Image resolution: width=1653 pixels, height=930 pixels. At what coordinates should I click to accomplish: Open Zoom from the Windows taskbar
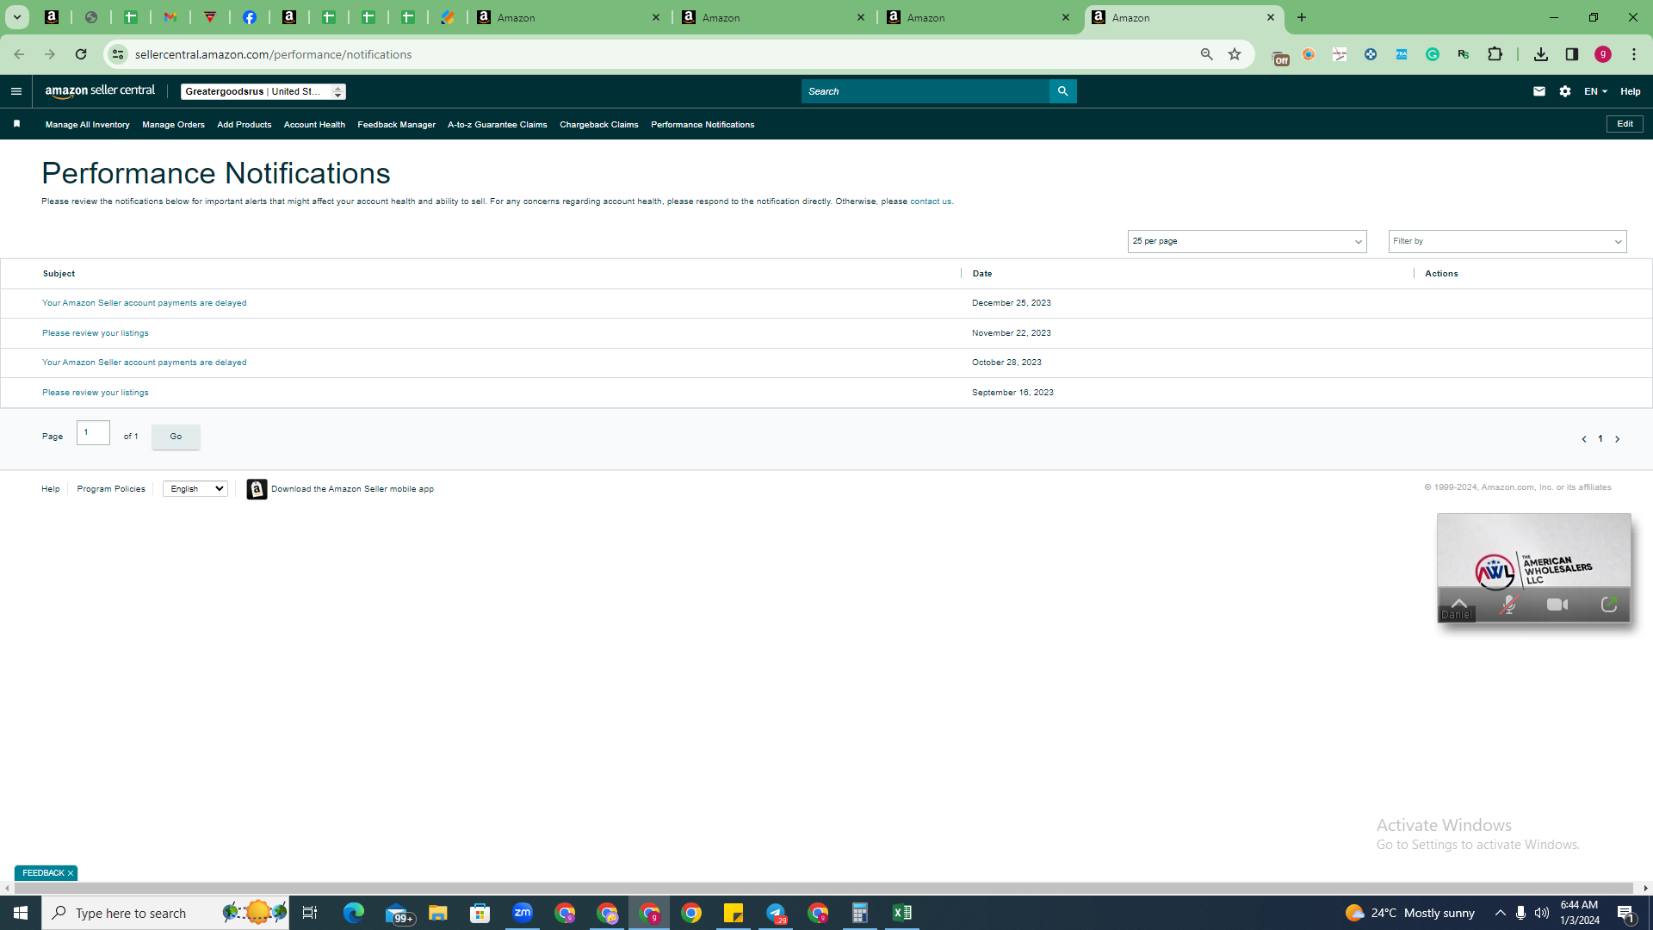523,913
